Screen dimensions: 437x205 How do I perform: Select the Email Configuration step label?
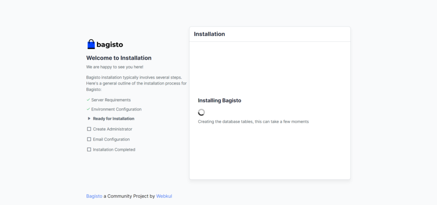(111, 139)
